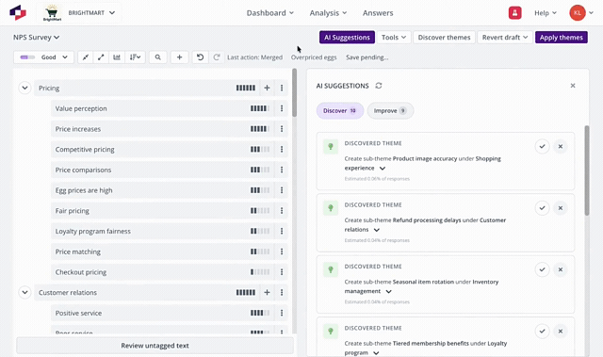Click the Review untagged text button
Screen dimensions: 603x357
pyautogui.click(x=155, y=346)
